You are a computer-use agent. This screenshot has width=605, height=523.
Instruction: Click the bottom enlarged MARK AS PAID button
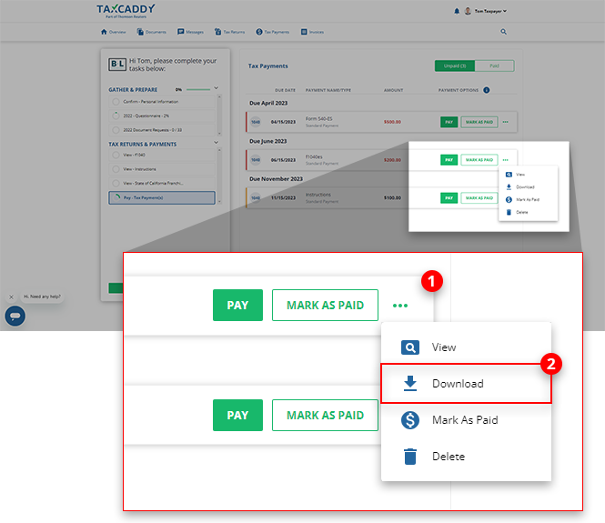click(325, 415)
